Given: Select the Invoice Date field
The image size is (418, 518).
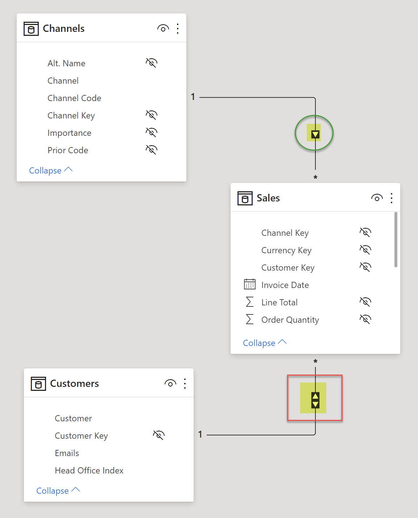Looking at the screenshot, I should [x=285, y=285].
